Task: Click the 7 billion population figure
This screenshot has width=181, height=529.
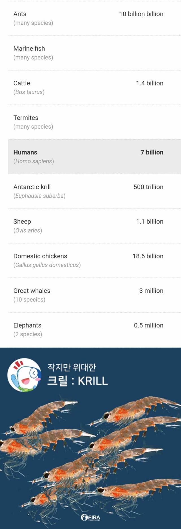Action: [x=152, y=152]
